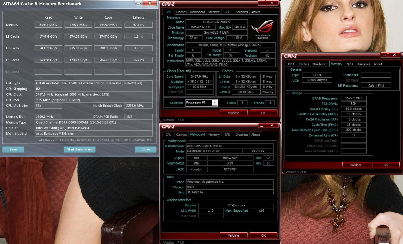Click Memory Latency value 57.7 ns

pos(139,25)
